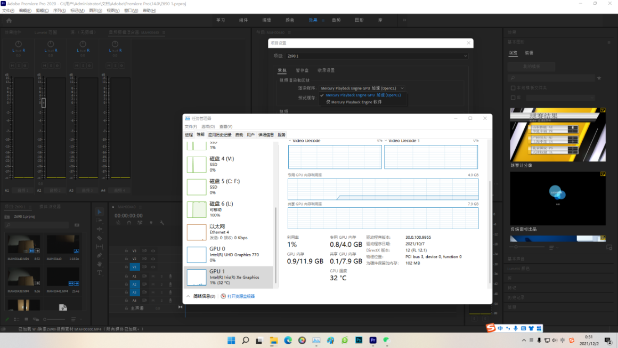
Task: Select the Ripple Edit tool
Action: tap(99, 229)
